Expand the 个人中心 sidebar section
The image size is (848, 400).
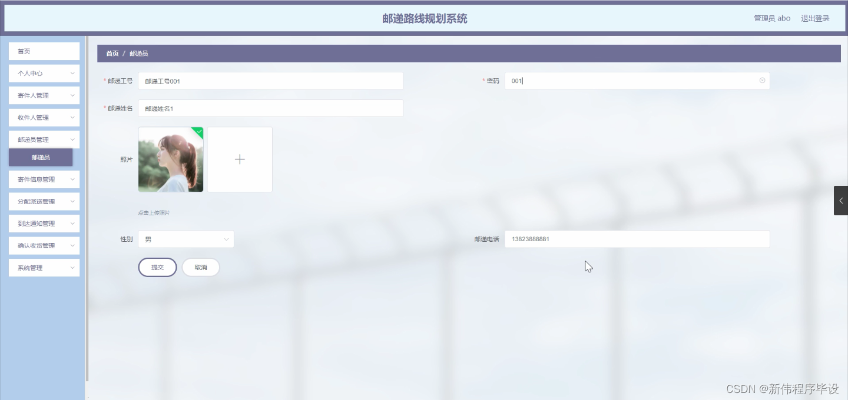point(44,73)
